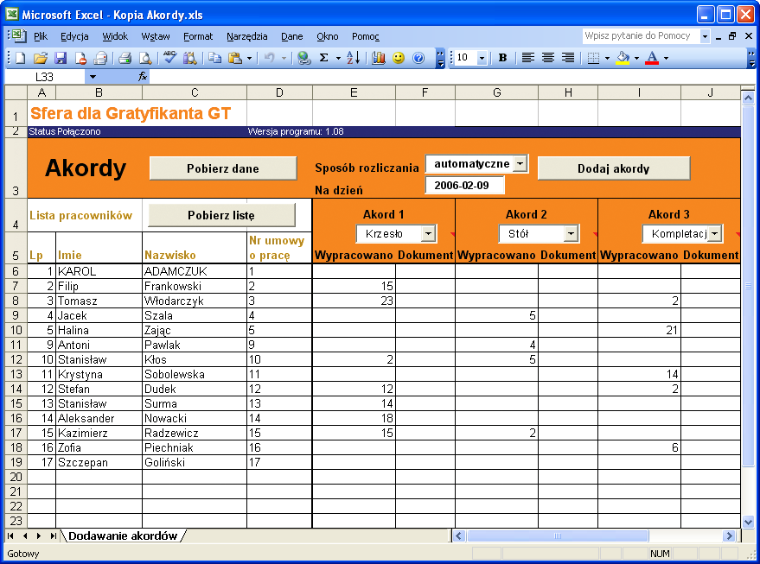Viewport: 760px width, 564px height.
Task: Click the Na dzień date field
Action: click(x=464, y=185)
